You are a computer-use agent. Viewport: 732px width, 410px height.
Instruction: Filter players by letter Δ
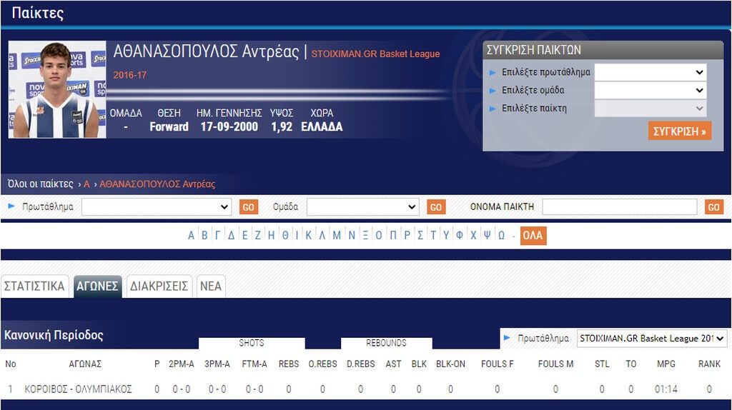click(x=231, y=236)
